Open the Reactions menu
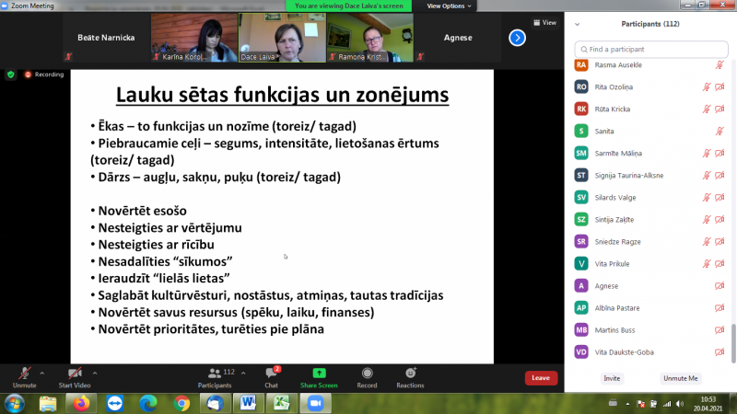 (x=410, y=376)
